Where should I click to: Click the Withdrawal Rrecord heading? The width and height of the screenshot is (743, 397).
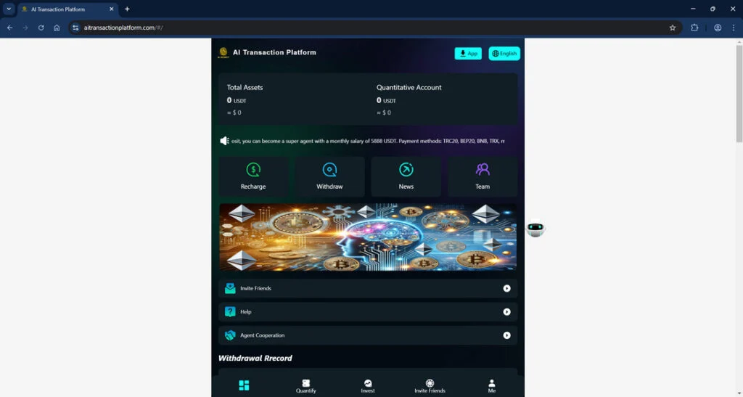tap(255, 358)
